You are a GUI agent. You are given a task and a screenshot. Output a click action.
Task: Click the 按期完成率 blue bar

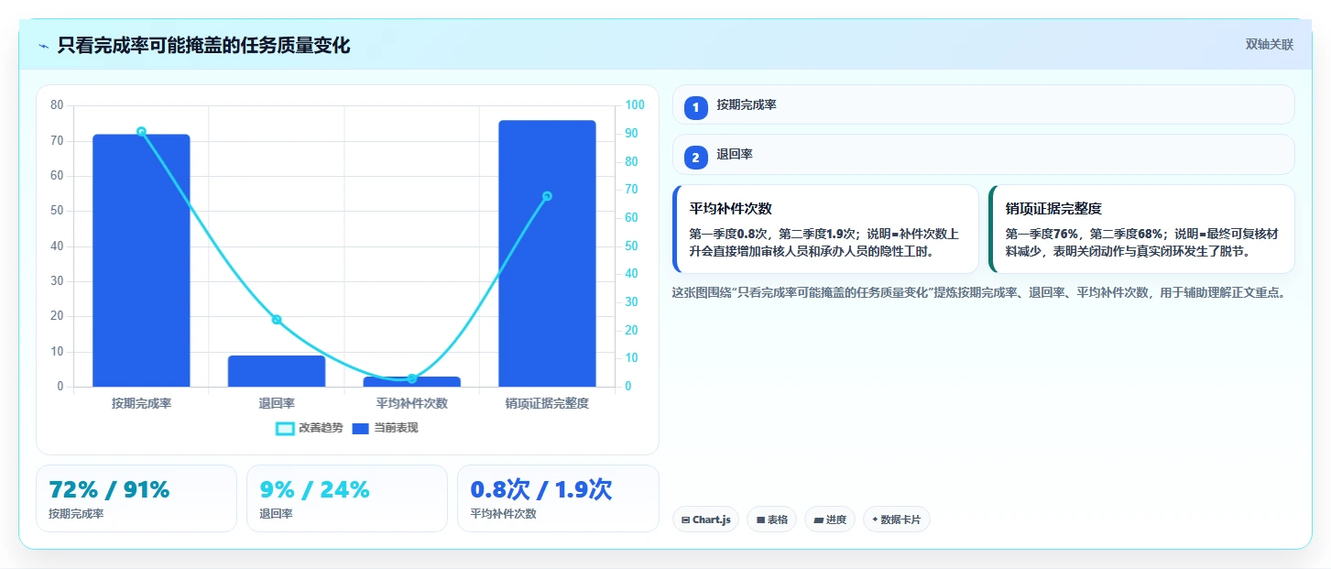(141, 260)
